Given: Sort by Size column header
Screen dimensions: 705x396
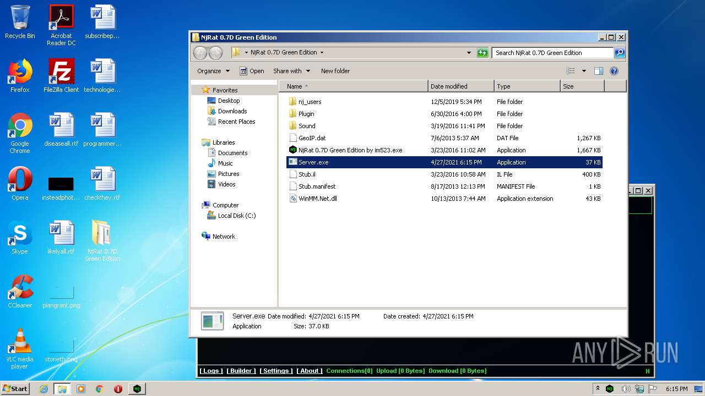Looking at the screenshot, I should (582, 86).
